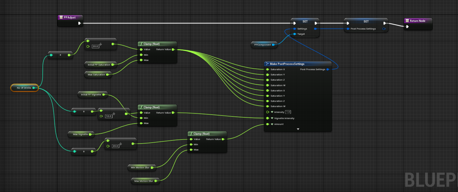Select the Initial PP Vignette variable node
Screen dimensions: 458x192
click(x=92, y=94)
